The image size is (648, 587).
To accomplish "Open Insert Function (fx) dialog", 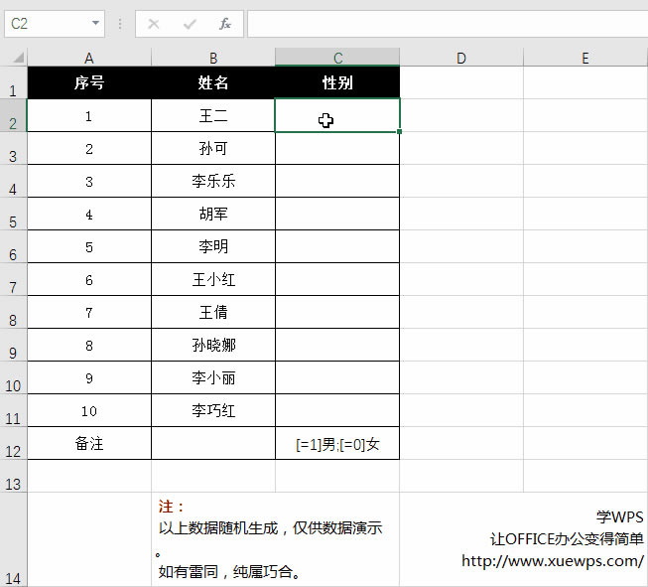I will [224, 23].
